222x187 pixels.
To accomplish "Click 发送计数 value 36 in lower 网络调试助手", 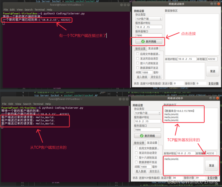I will coord(174,178).
